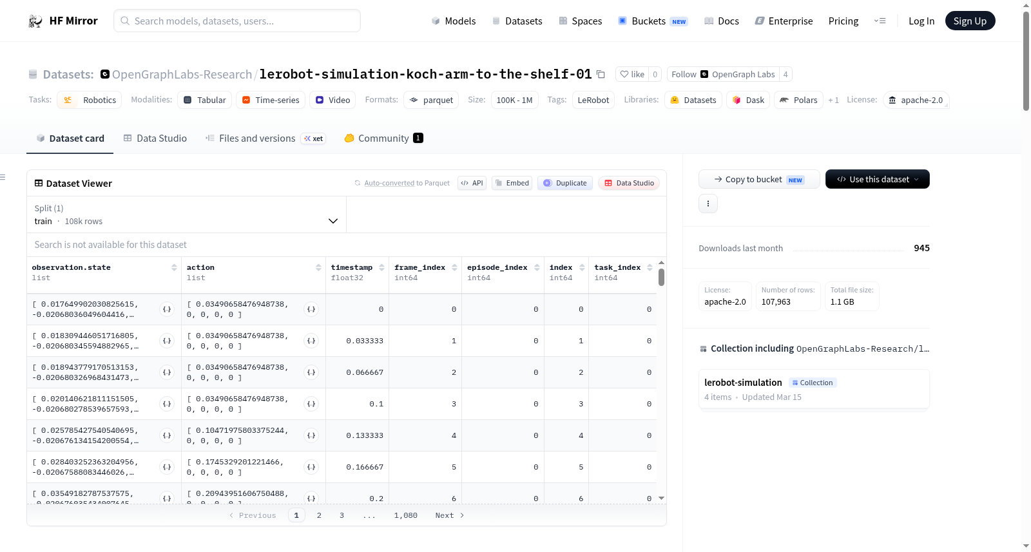Sort by action column arrows
The image size is (1031, 552).
point(318,267)
